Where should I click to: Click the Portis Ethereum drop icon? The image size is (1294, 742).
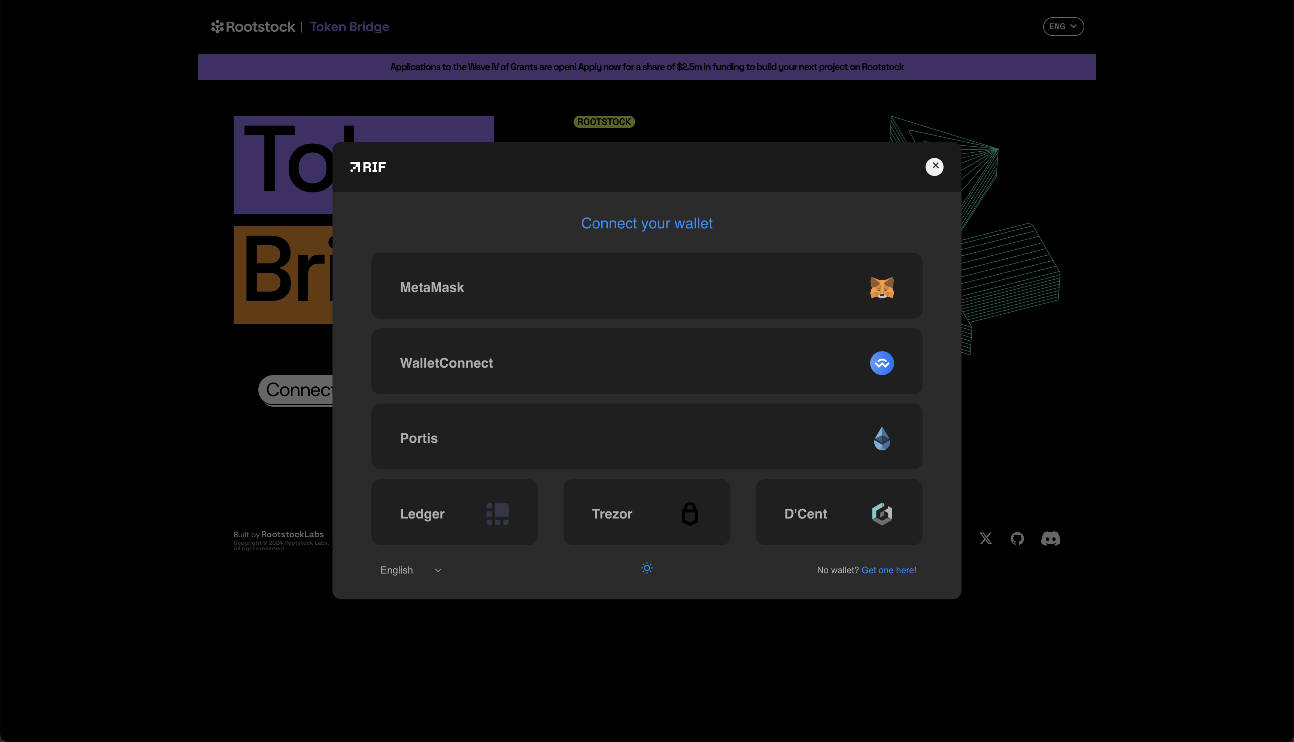(883, 438)
